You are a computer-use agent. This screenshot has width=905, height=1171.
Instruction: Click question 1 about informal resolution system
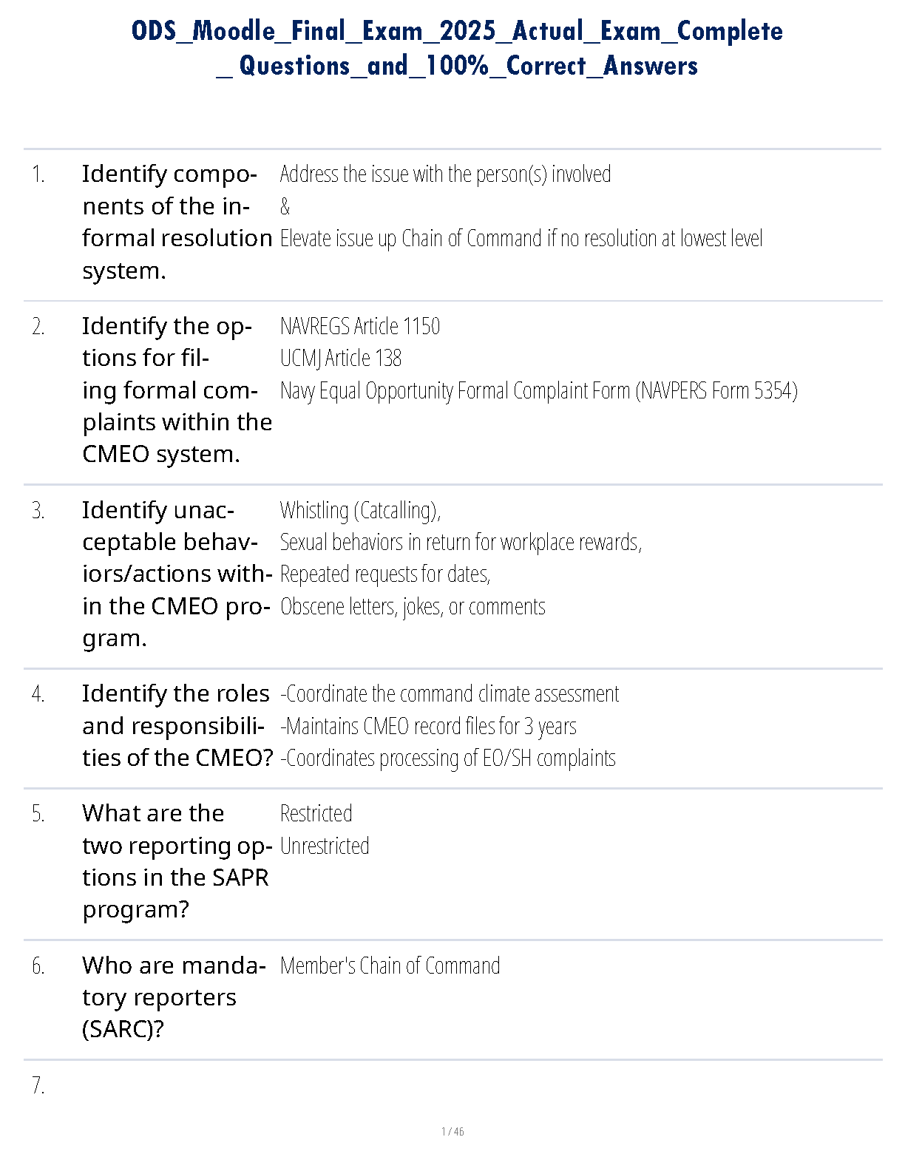pos(177,222)
